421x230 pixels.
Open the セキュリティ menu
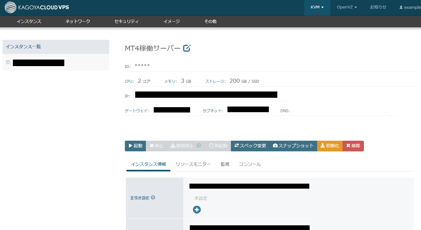[x=126, y=21]
